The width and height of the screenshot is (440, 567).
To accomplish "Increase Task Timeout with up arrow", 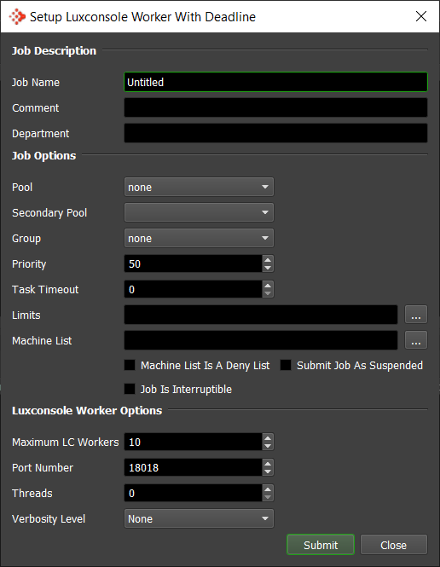I will (268, 285).
